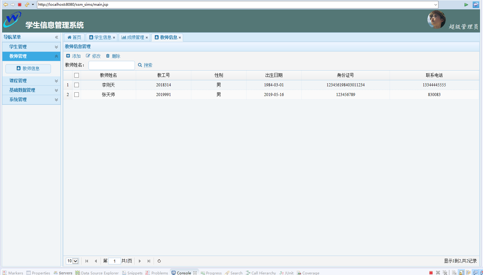The height and width of the screenshot is (275, 483).
Task: Open the page size dropdown
Action: pos(72,261)
